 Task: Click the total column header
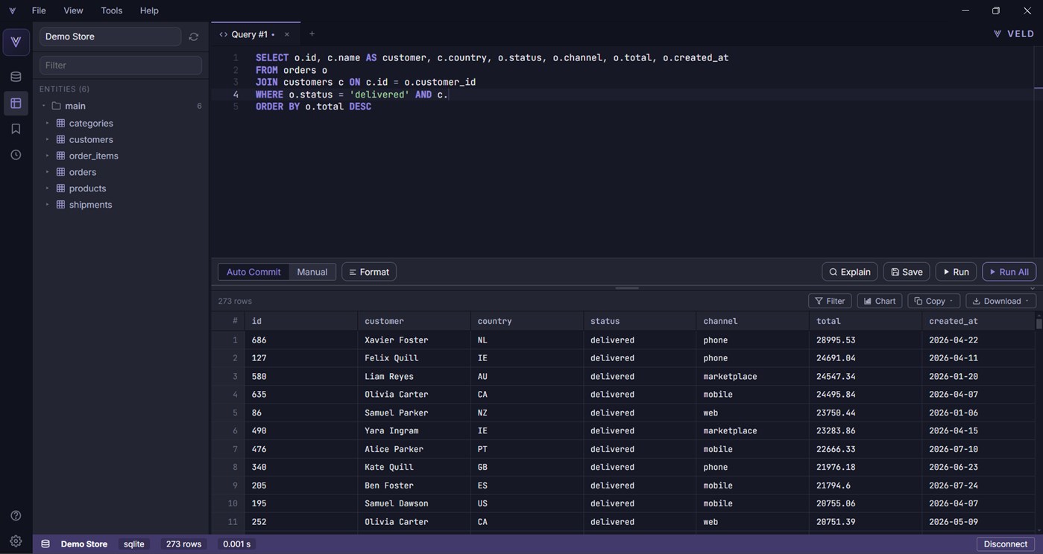[866, 321]
